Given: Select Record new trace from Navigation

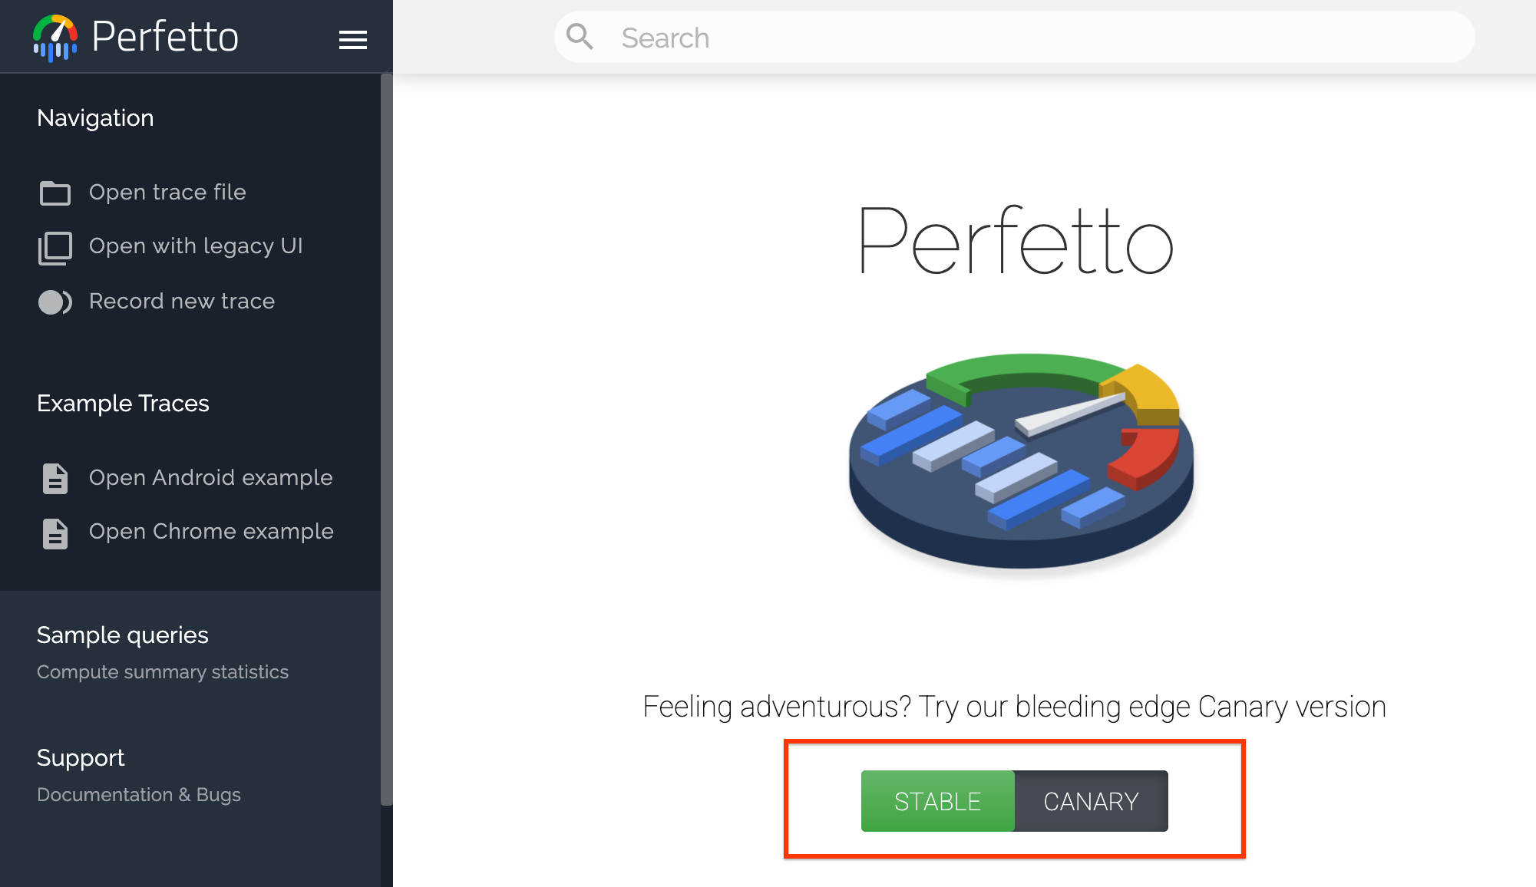Looking at the screenshot, I should 181,302.
